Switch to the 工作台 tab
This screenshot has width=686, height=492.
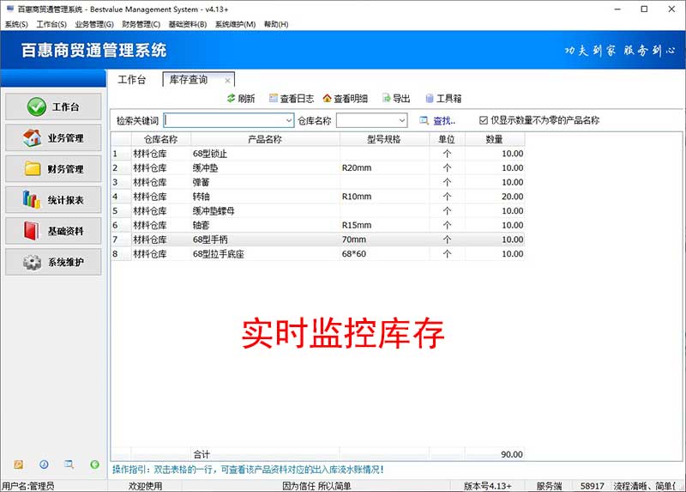(132, 80)
